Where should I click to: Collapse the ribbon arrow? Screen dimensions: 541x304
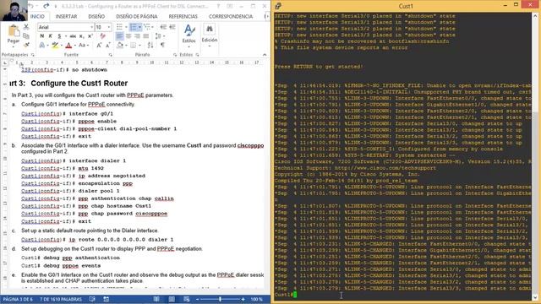pyautogui.click(x=265, y=55)
